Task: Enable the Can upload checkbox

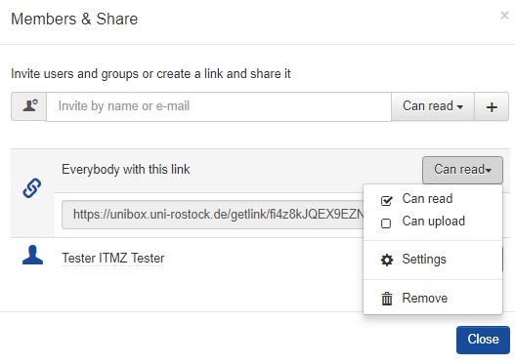Action: coord(386,223)
